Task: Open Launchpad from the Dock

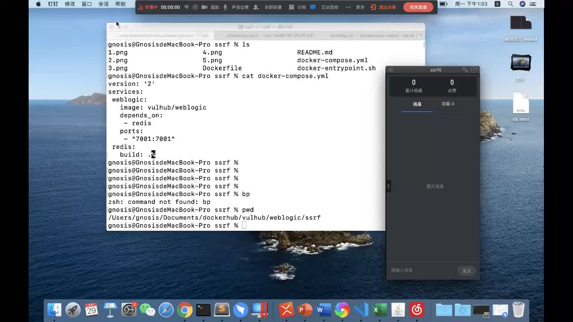Action: 73,309
